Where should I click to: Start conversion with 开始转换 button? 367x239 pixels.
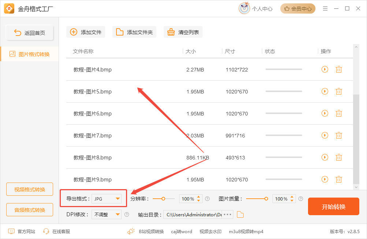(334, 206)
